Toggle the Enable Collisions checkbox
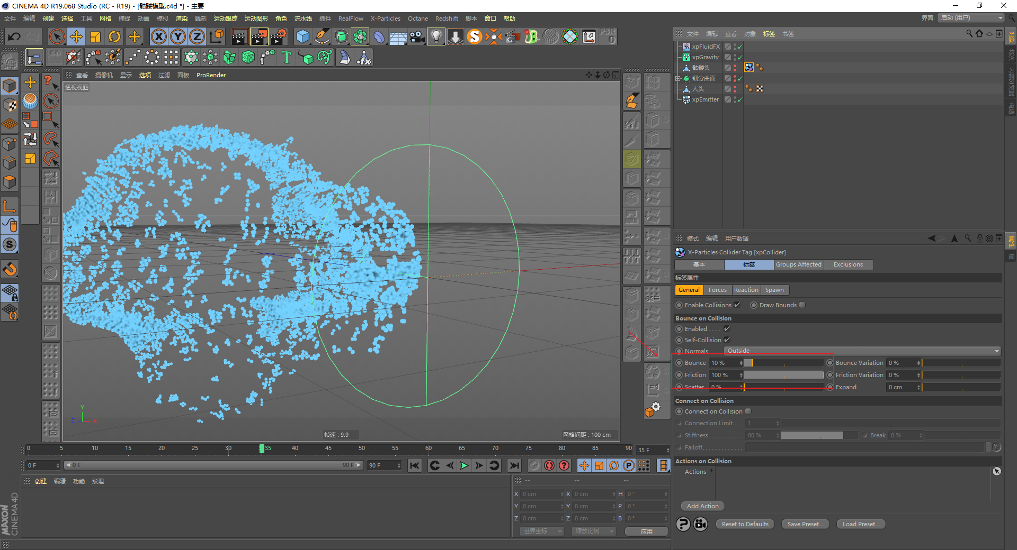 tap(737, 305)
